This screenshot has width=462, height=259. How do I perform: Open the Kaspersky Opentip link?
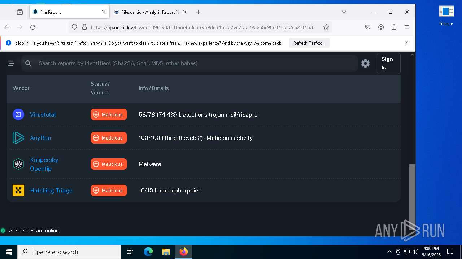point(44,164)
